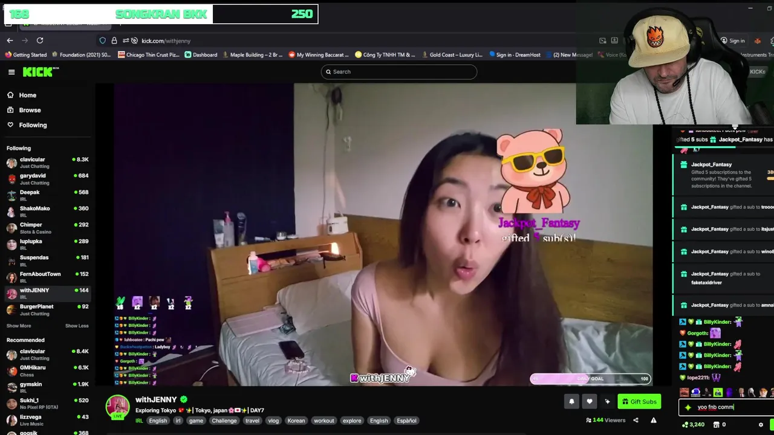Click withJENNY streamer avatar below video
Screen dimensions: 774x435
point(117,407)
